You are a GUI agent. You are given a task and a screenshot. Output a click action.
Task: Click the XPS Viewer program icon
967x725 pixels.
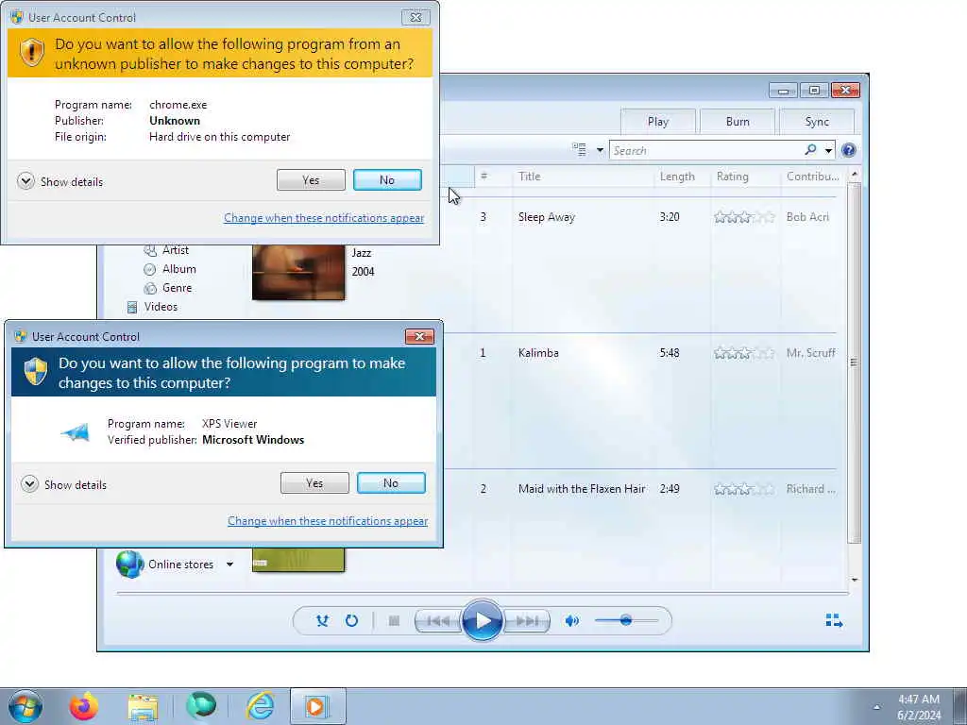pos(76,432)
